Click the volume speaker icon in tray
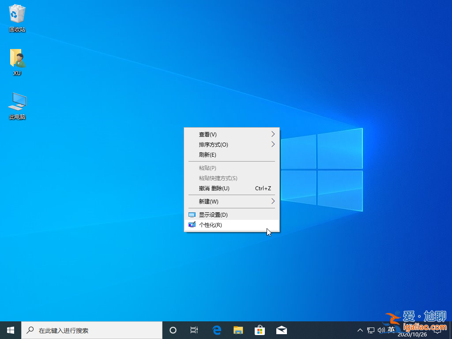The height and width of the screenshot is (339, 452). [x=381, y=330]
